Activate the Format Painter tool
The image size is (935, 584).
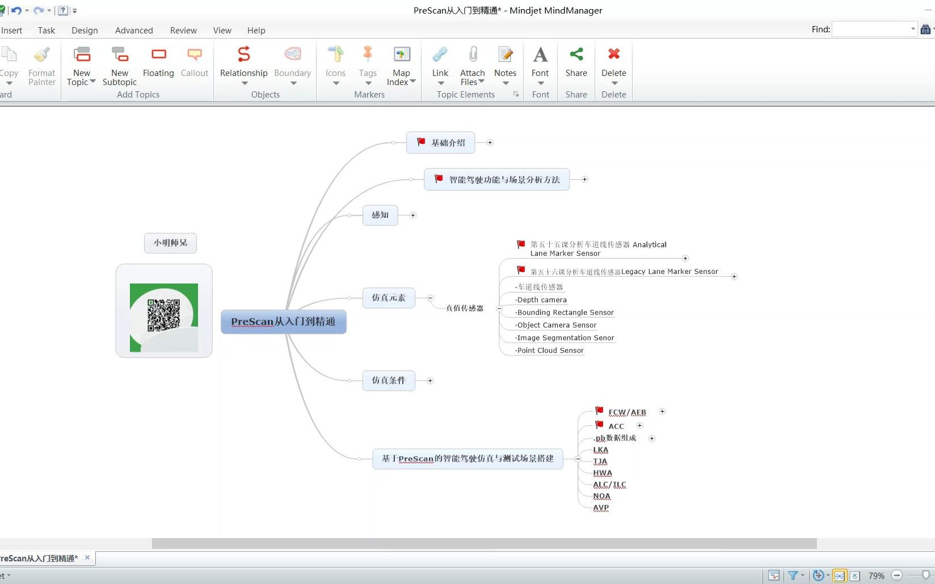42,66
